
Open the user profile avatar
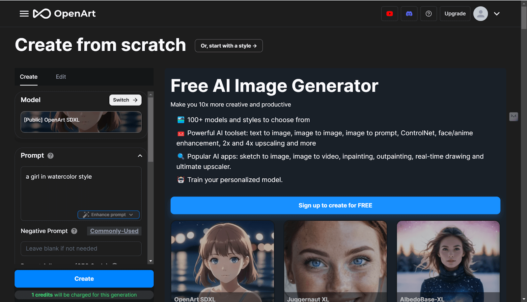point(481,13)
